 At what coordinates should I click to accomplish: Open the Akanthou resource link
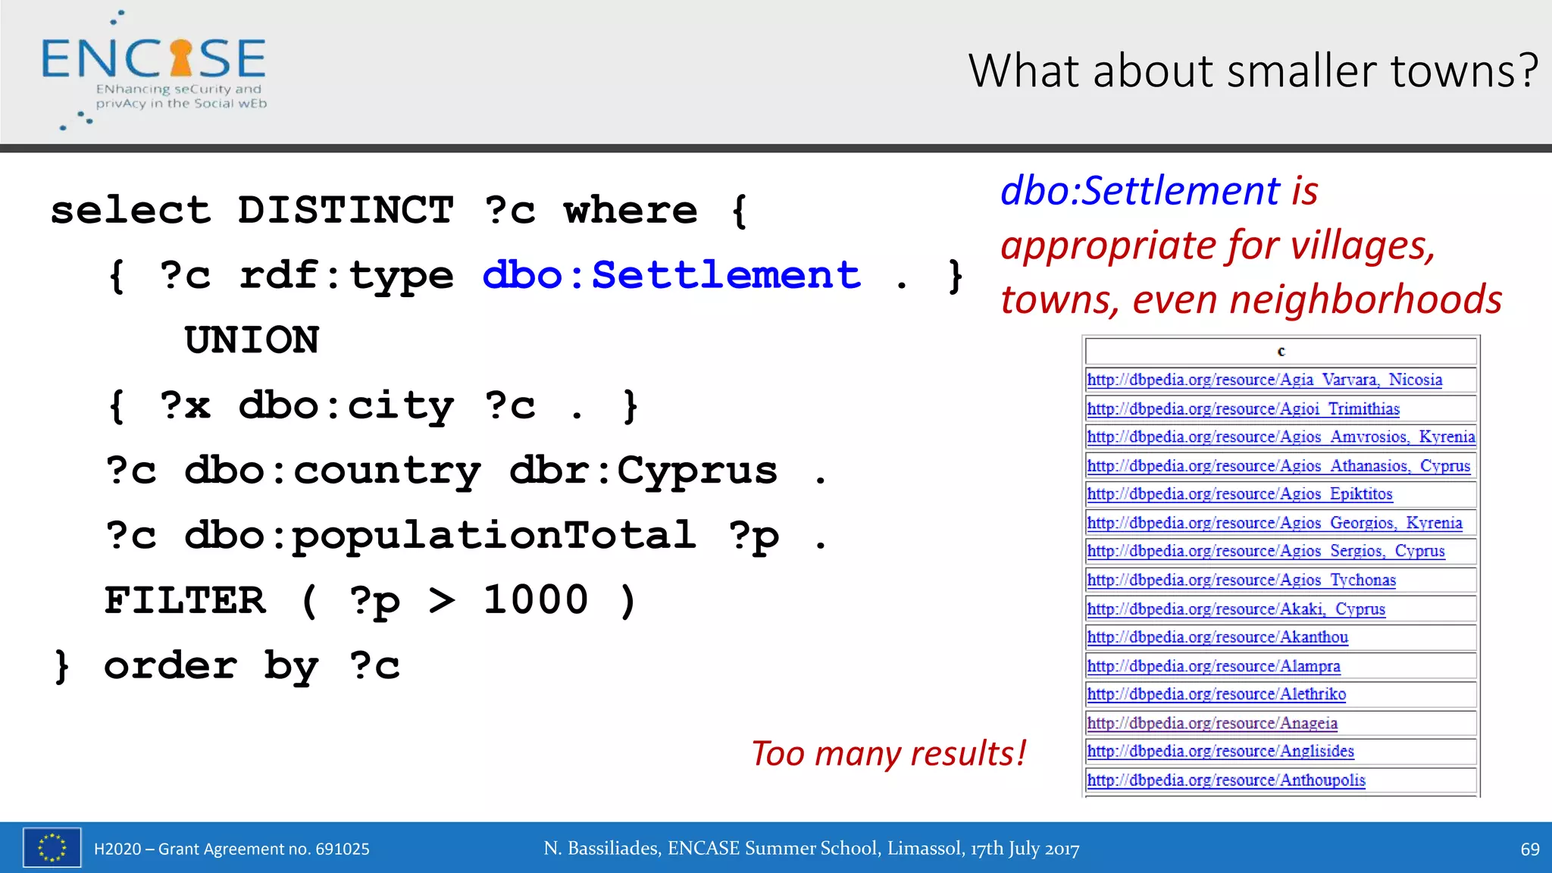[x=1217, y=637]
